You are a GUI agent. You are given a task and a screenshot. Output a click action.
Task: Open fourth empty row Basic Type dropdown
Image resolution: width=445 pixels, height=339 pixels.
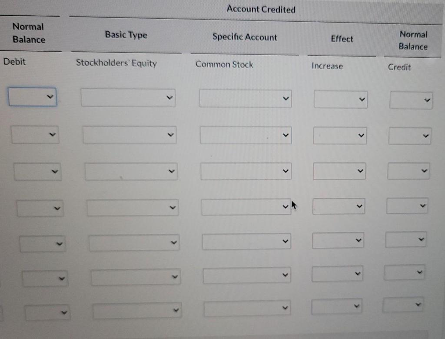(x=133, y=208)
